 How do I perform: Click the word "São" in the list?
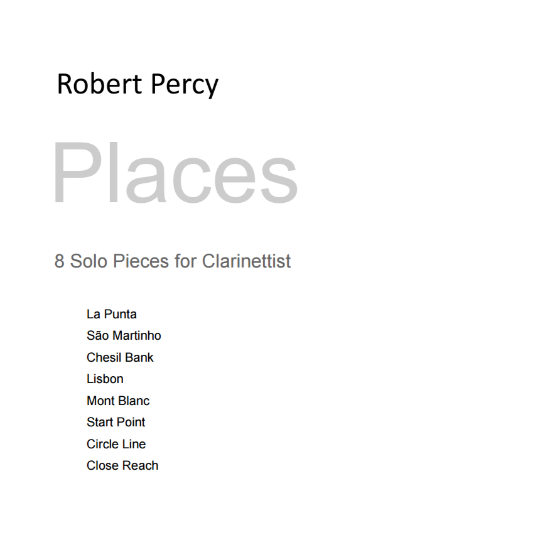[97, 335]
